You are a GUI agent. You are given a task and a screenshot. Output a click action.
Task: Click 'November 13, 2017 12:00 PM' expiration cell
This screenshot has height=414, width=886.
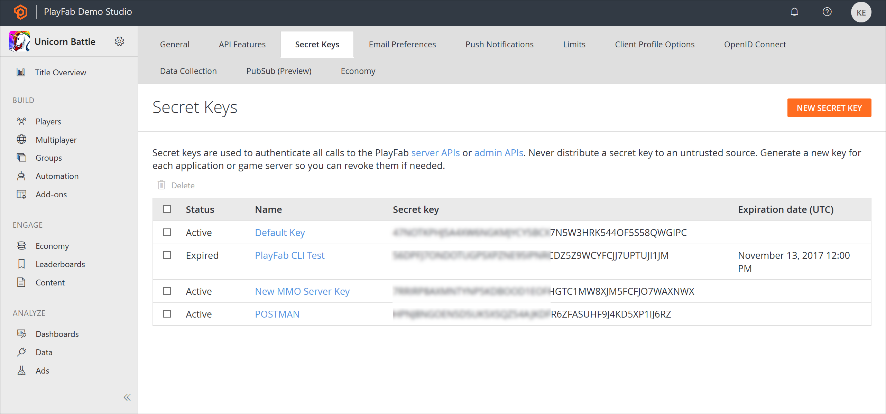coord(794,262)
